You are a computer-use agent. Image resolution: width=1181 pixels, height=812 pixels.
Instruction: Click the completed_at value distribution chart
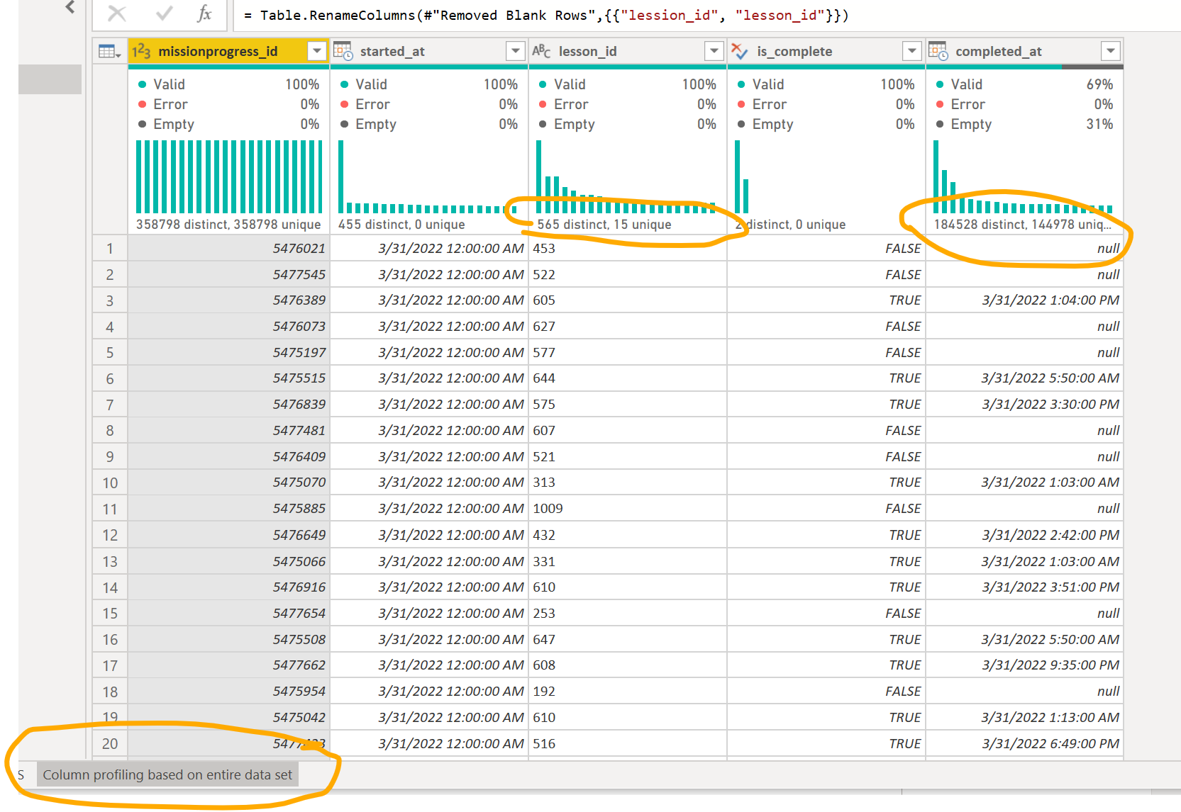(1023, 176)
